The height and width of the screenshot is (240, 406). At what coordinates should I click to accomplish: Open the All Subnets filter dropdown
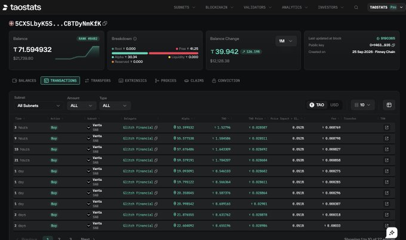38,106
